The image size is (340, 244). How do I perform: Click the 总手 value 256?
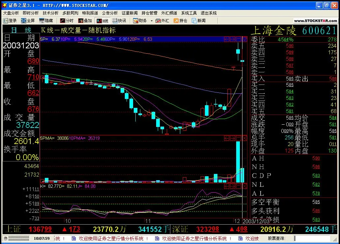[x=289, y=137]
